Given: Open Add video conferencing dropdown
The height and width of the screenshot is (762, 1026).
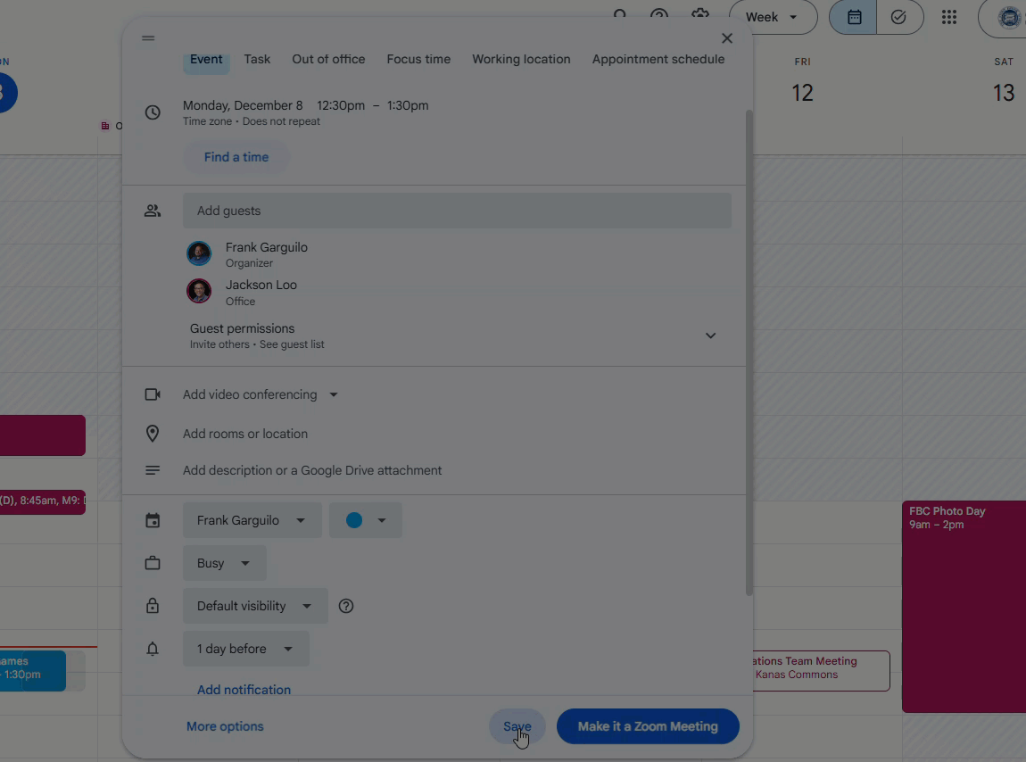Looking at the screenshot, I should coord(261,394).
